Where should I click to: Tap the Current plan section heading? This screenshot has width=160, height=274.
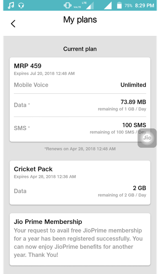80,49
